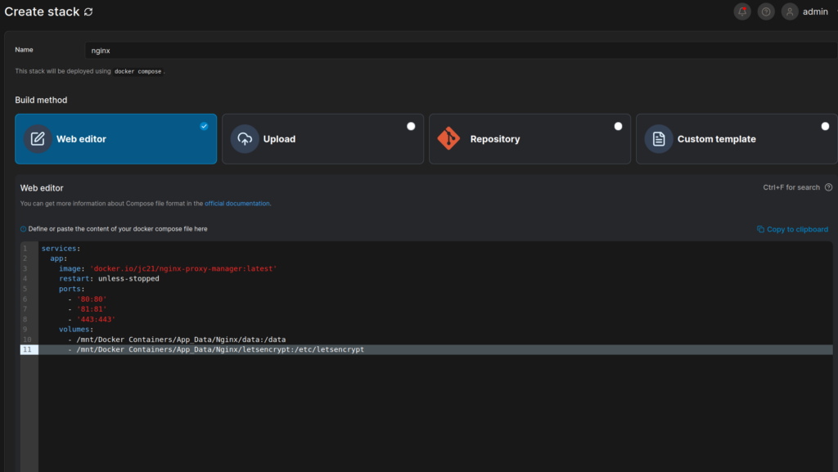
Task: Click the 'volumes:' line in the editor
Action: 76,330
